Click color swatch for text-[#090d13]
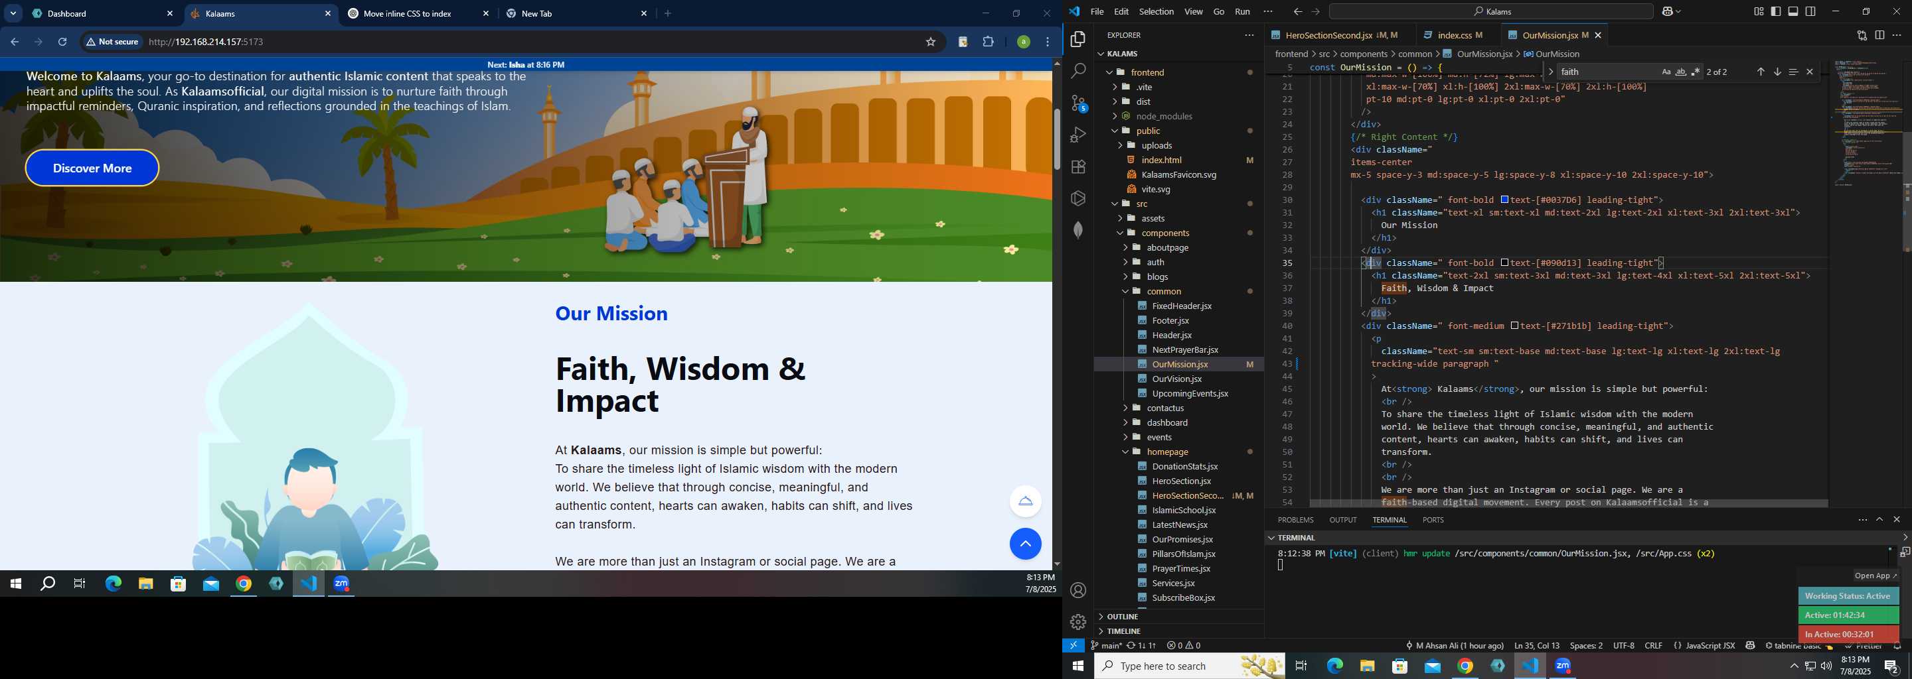The width and height of the screenshot is (1912, 679). (1504, 263)
